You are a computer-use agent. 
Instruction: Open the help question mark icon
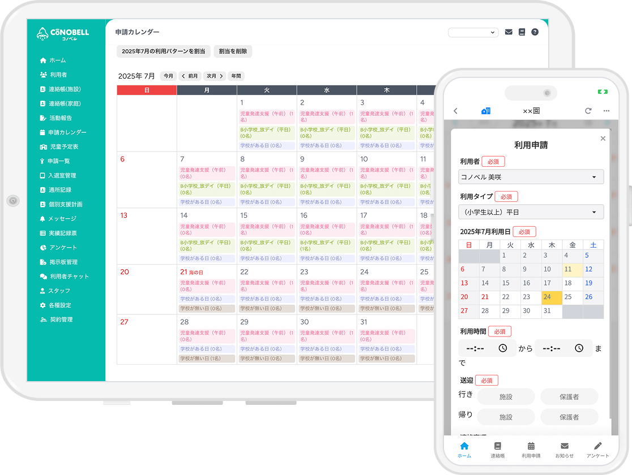535,32
